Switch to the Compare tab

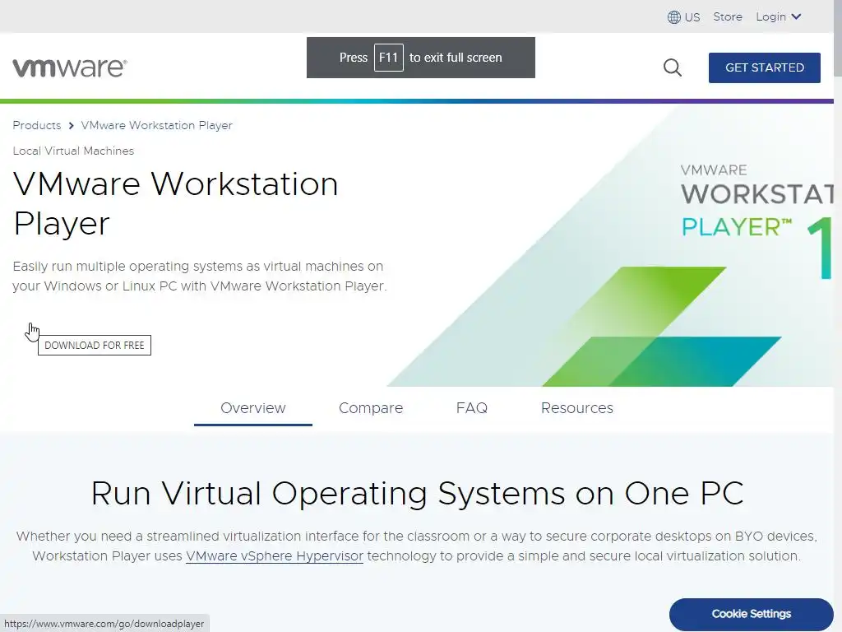tap(371, 408)
